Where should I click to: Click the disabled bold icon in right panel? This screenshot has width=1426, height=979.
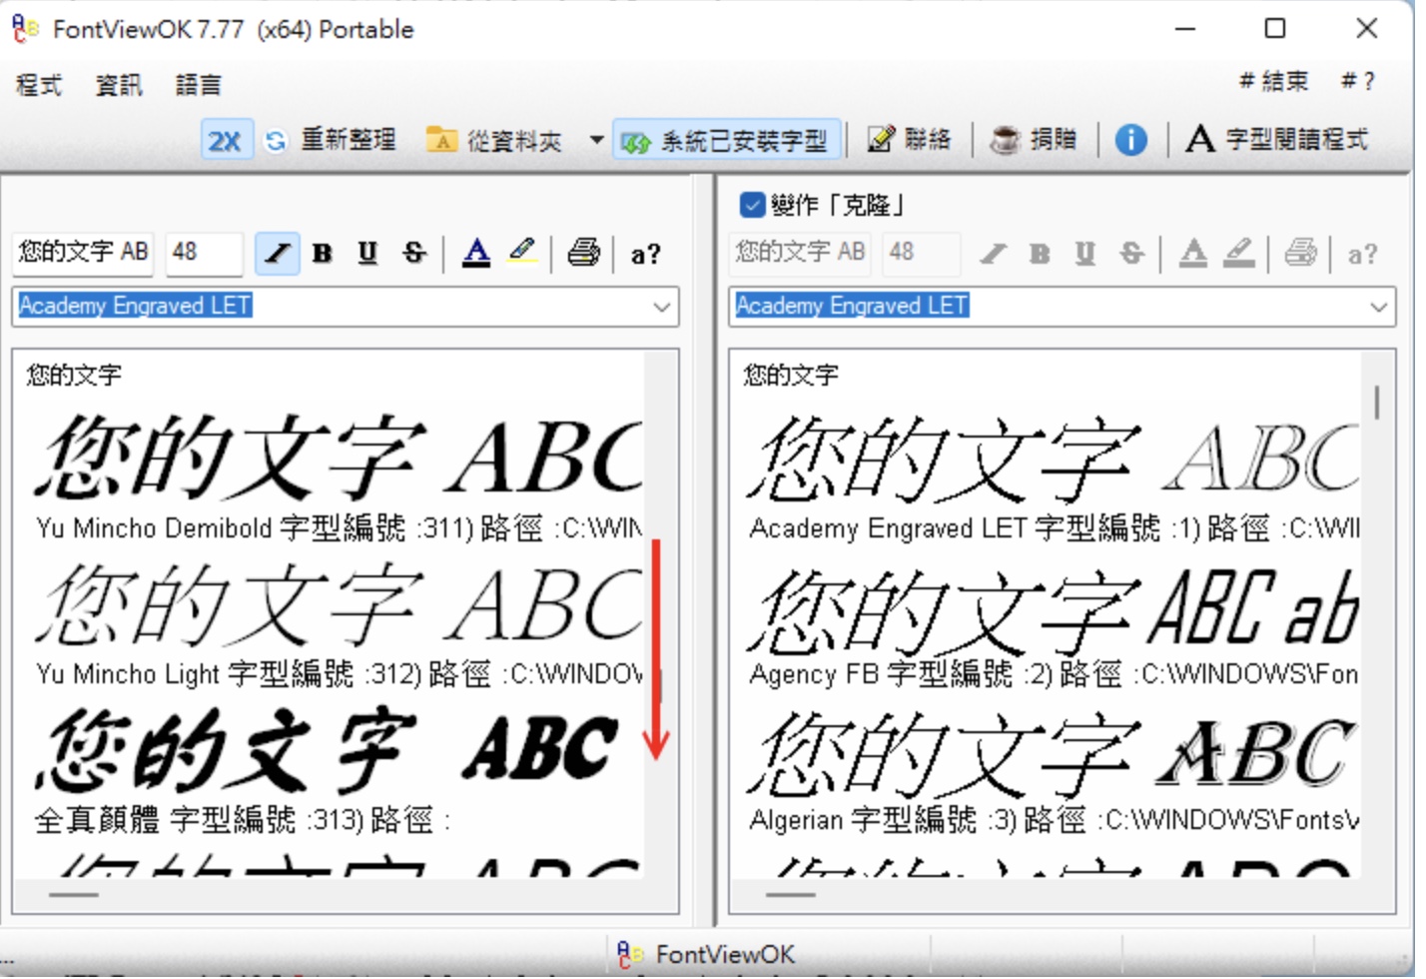1039,255
